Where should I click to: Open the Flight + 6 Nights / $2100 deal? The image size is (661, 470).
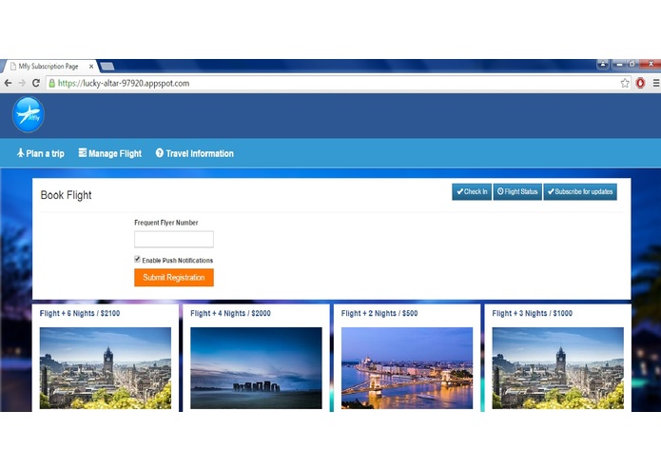click(x=80, y=313)
